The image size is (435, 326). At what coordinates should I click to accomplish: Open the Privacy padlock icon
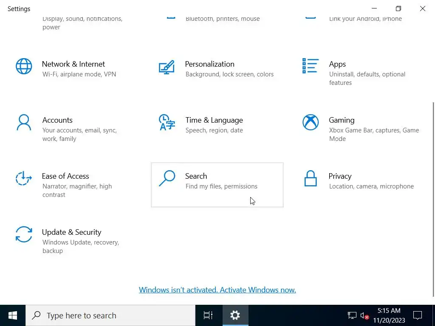click(x=311, y=178)
